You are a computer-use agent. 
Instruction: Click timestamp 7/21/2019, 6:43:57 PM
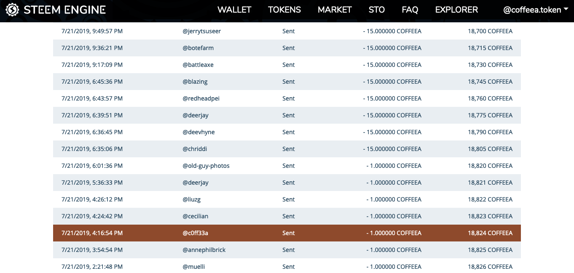[x=92, y=98]
